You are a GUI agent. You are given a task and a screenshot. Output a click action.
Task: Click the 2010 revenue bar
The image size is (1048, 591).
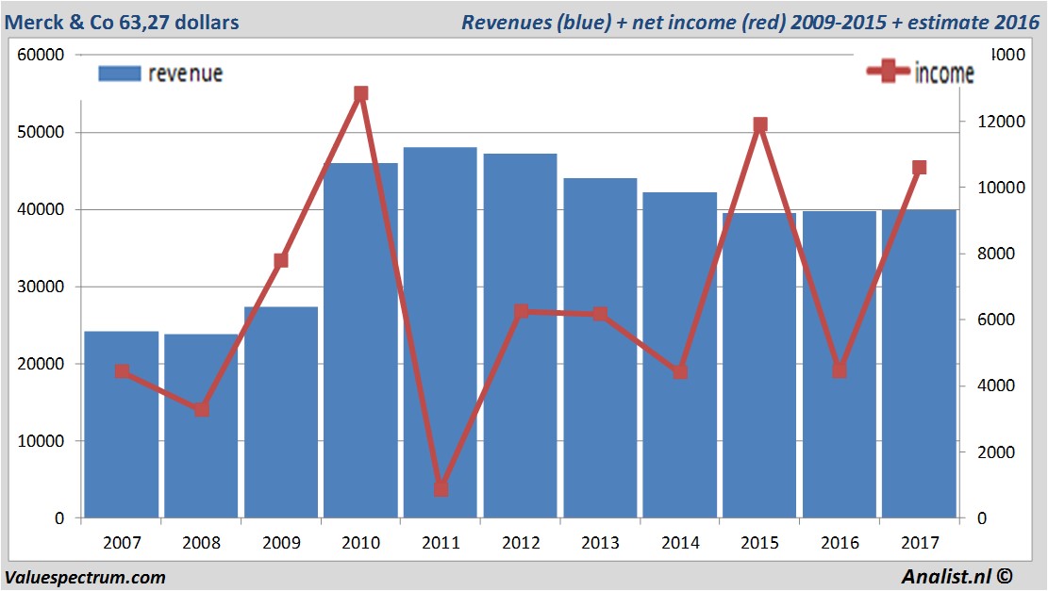pyautogui.click(x=361, y=340)
